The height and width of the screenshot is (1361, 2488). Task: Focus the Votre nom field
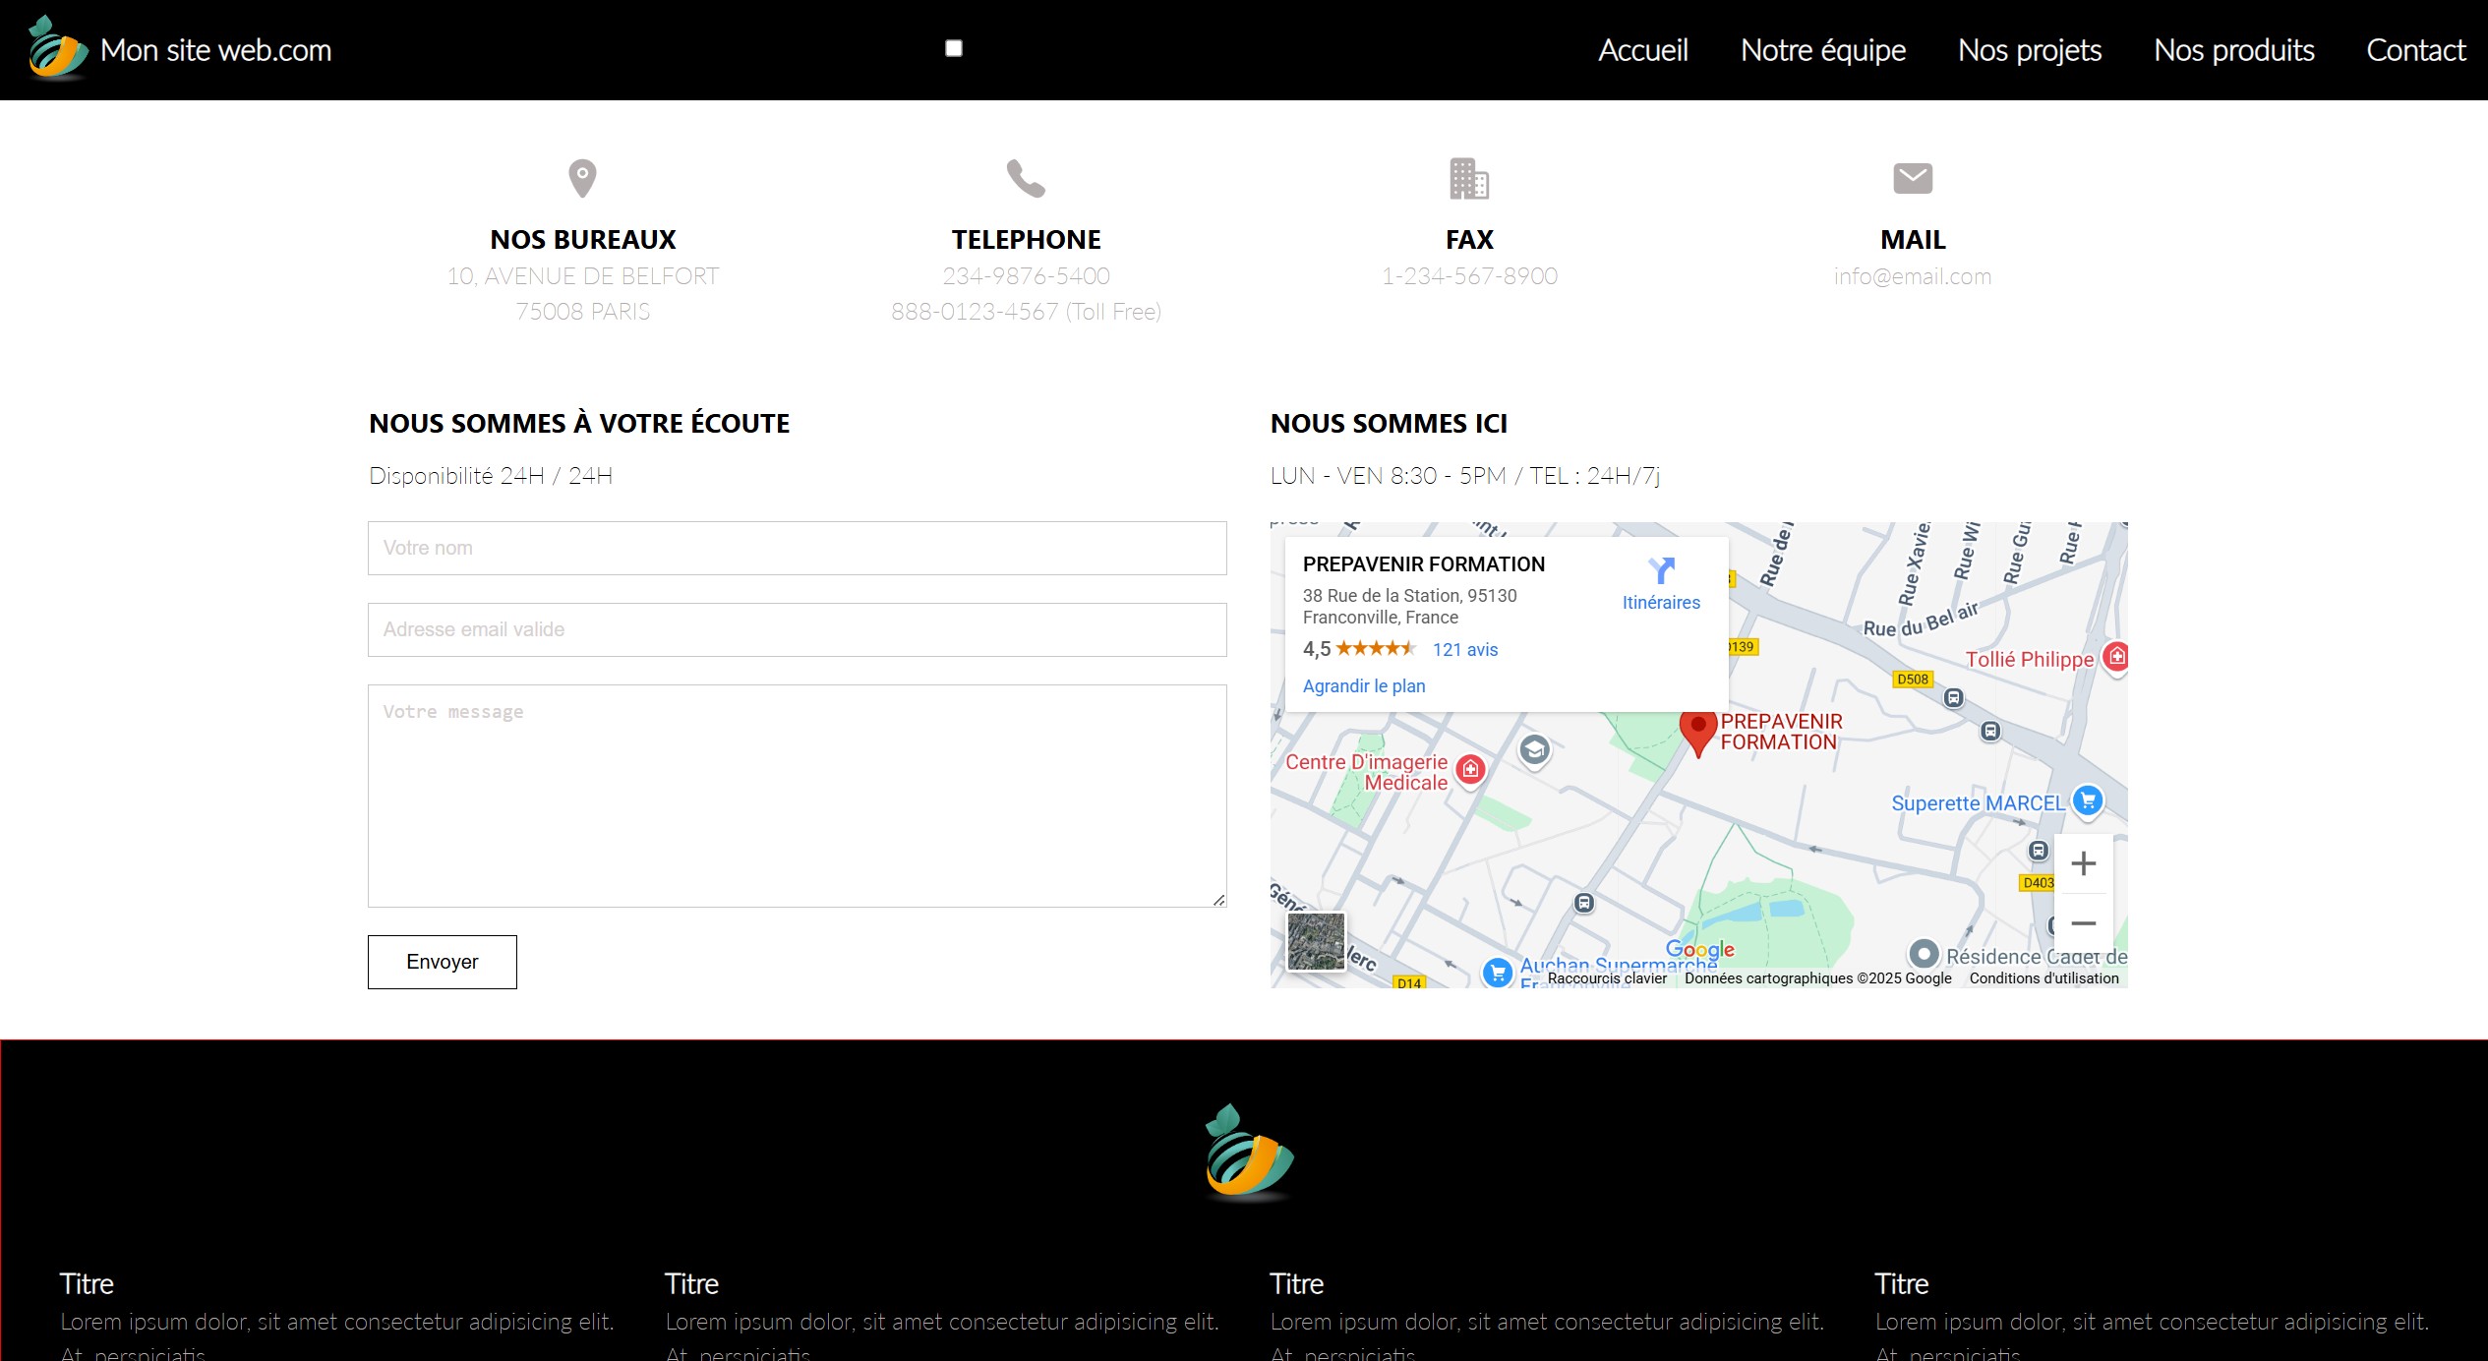[x=797, y=548]
